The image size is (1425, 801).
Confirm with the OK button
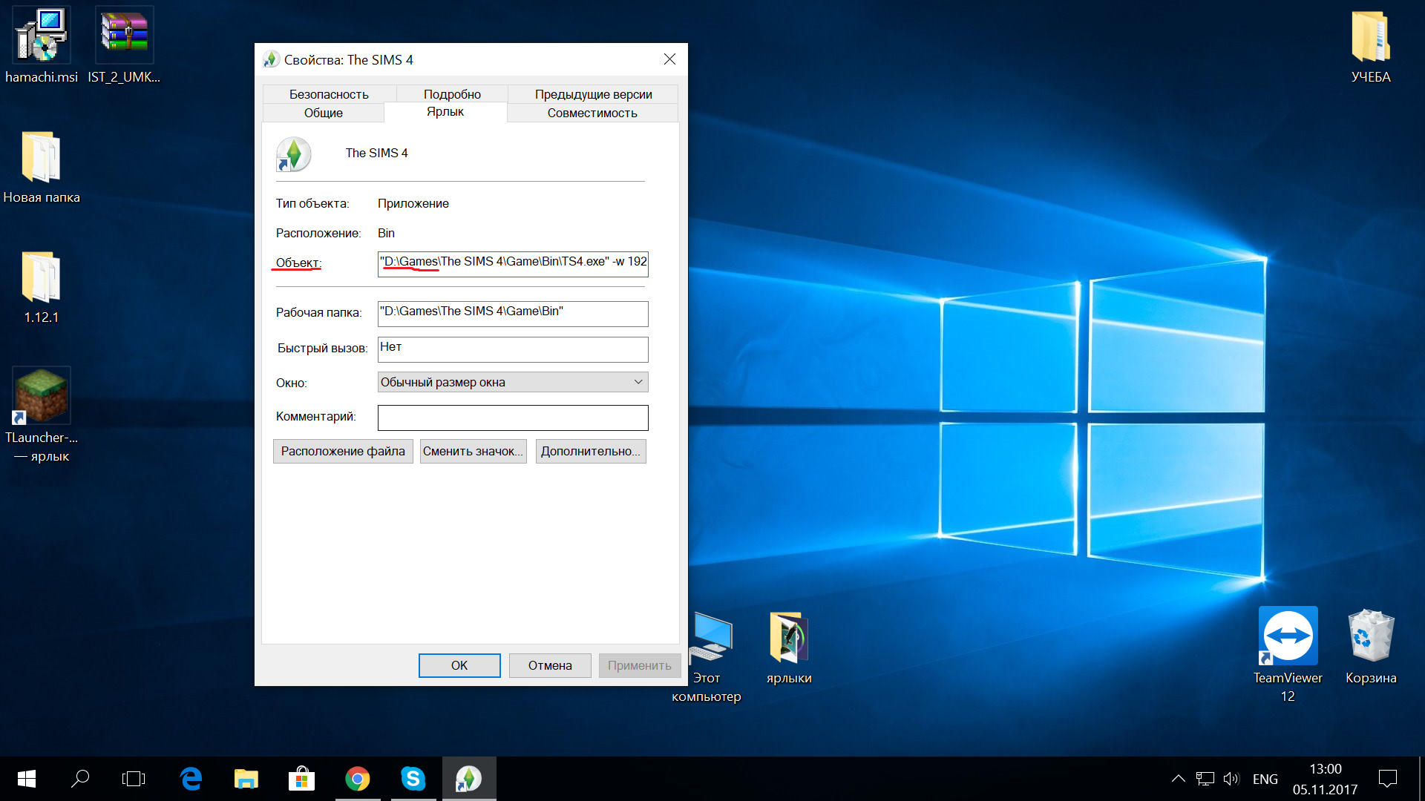459,665
